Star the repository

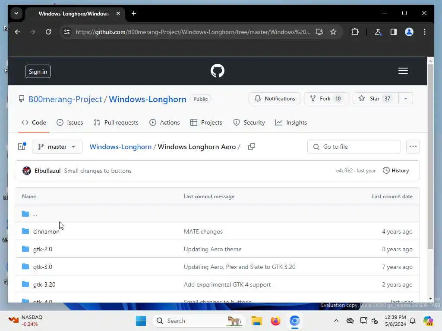[376, 99]
